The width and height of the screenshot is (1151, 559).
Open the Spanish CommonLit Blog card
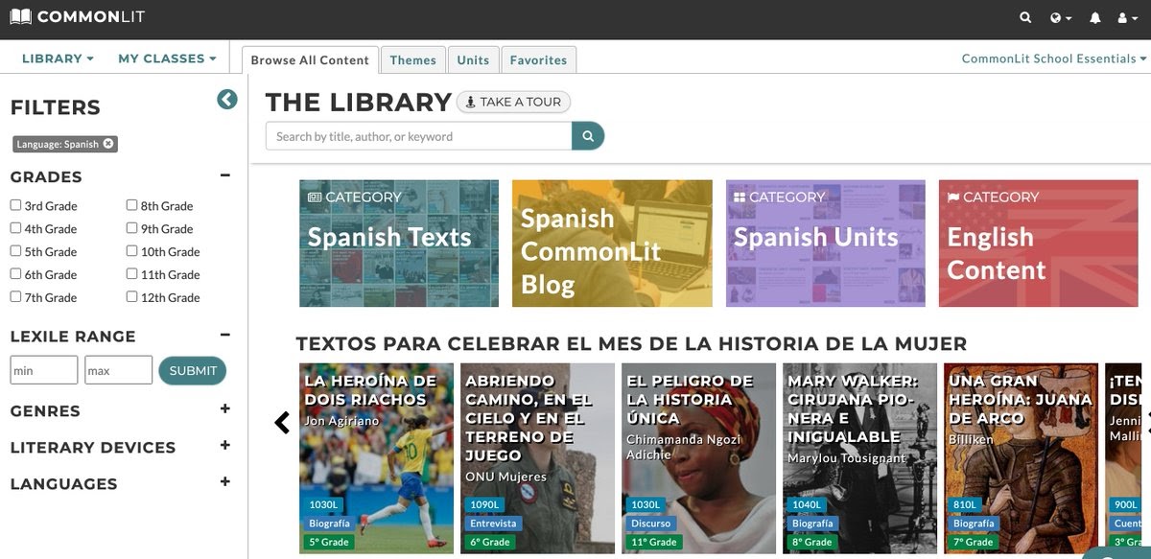[612, 244]
